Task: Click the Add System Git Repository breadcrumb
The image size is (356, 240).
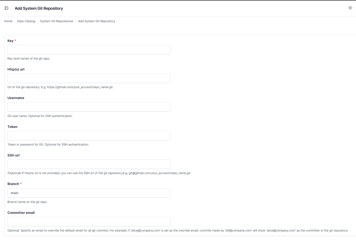Action: 97,21
